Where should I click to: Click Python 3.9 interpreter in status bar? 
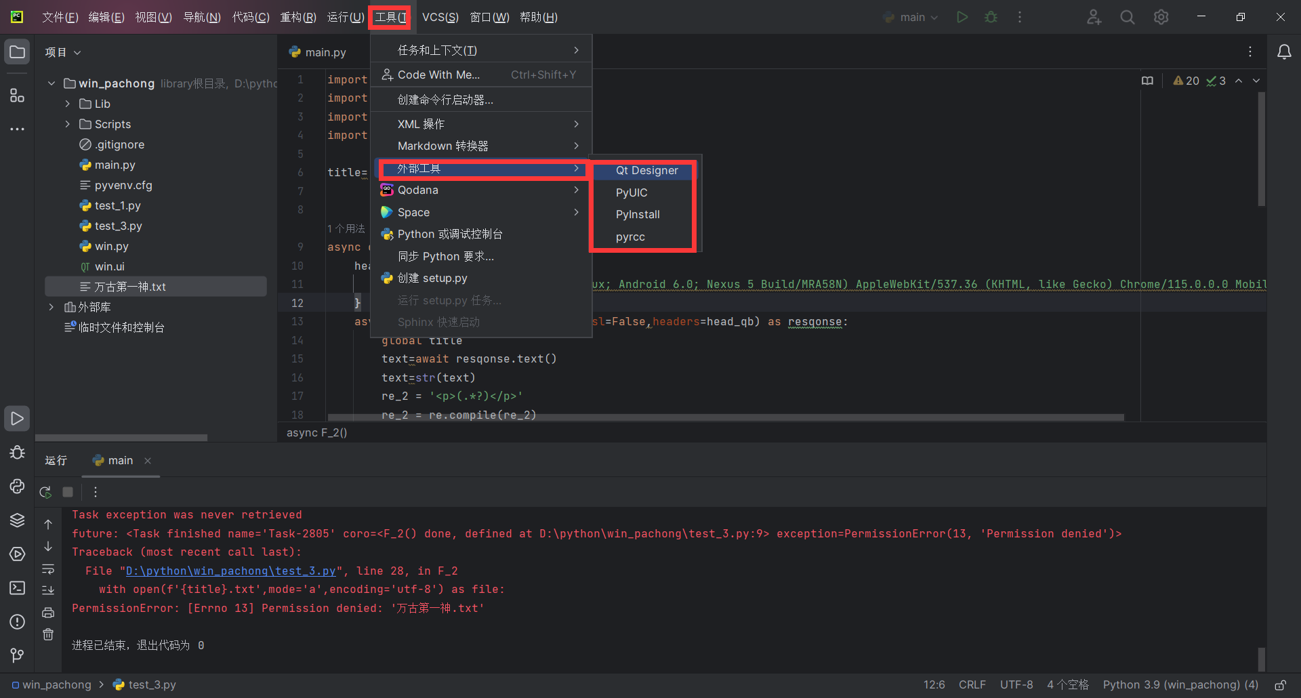point(1180,685)
